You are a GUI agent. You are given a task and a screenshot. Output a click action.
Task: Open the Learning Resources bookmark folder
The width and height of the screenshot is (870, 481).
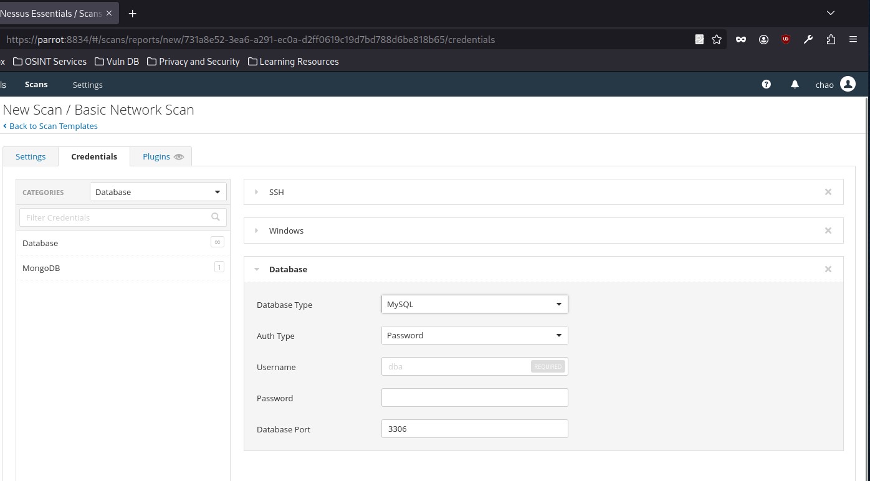coord(293,62)
